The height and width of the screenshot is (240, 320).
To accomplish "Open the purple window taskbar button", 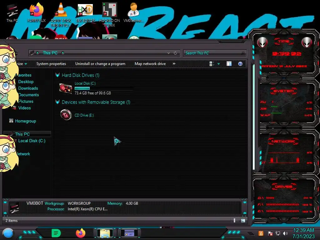I will (129, 233).
